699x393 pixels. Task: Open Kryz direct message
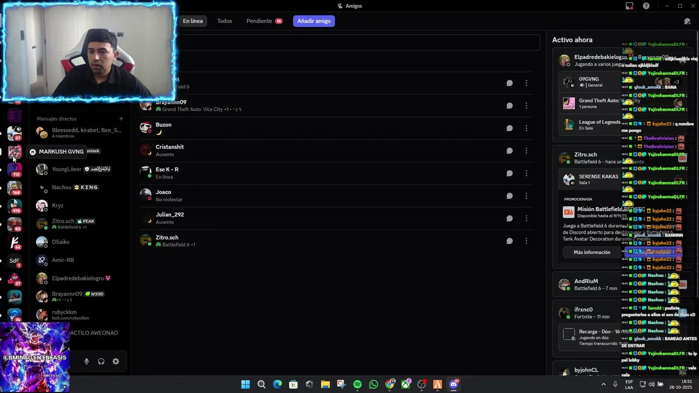tap(81, 205)
